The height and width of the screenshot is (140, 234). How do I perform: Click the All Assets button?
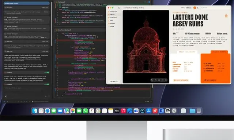pyautogui.click(x=210, y=80)
